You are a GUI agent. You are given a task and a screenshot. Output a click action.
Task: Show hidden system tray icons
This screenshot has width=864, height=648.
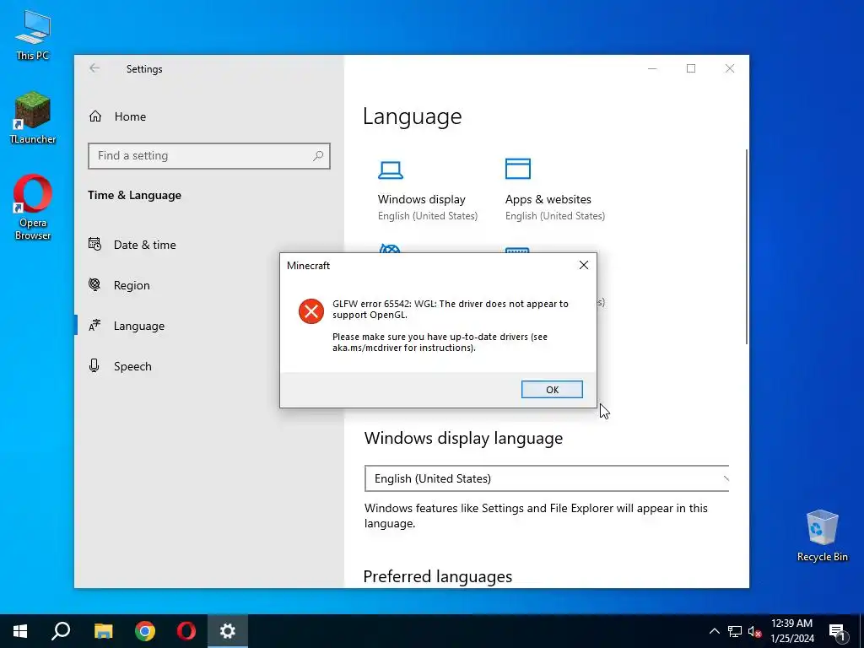(714, 631)
